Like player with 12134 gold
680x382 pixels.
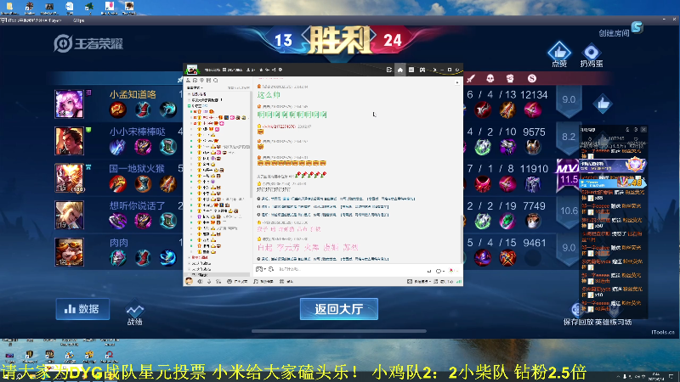tap(603, 104)
